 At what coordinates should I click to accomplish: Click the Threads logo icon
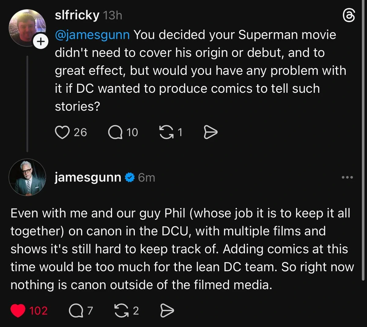coord(349,15)
